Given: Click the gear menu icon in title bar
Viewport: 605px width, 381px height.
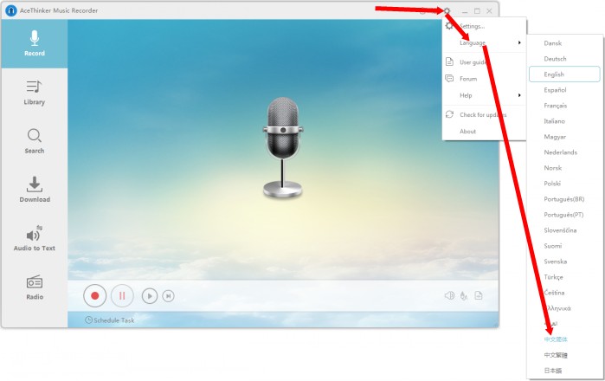Looking at the screenshot, I should point(447,10).
